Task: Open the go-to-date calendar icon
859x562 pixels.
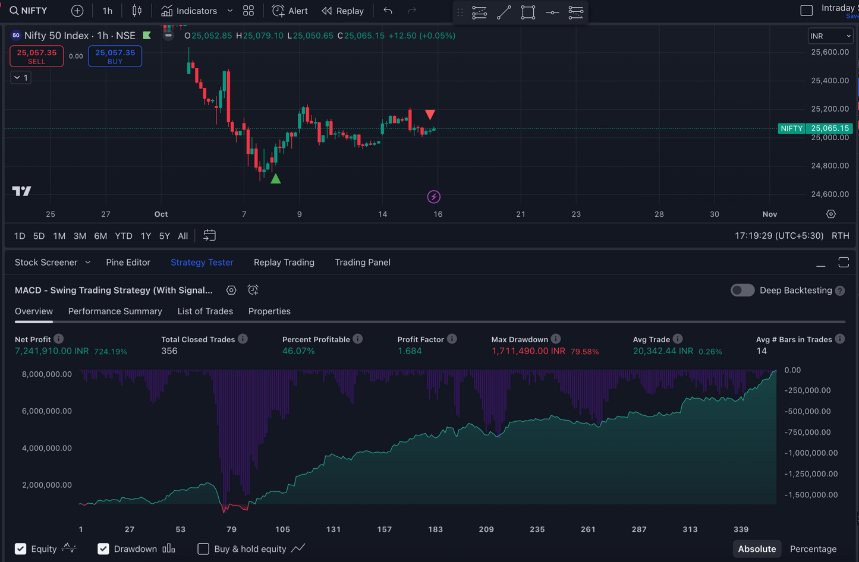Action: pyautogui.click(x=209, y=235)
